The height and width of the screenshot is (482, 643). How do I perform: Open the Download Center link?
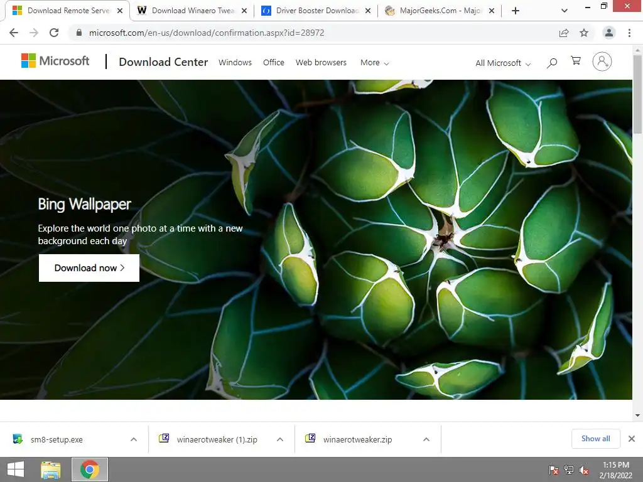point(163,62)
